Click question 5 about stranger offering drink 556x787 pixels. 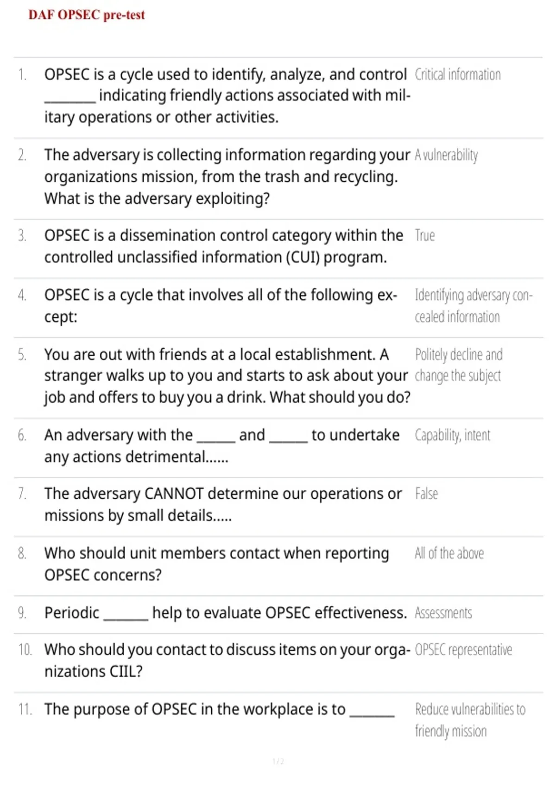(x=227, y=376)
